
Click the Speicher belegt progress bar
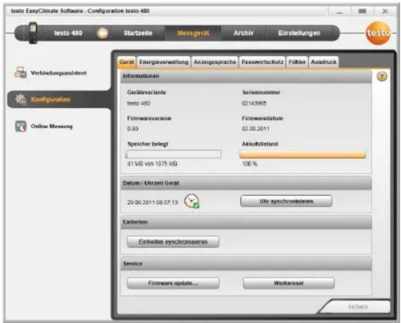[173, 154]
